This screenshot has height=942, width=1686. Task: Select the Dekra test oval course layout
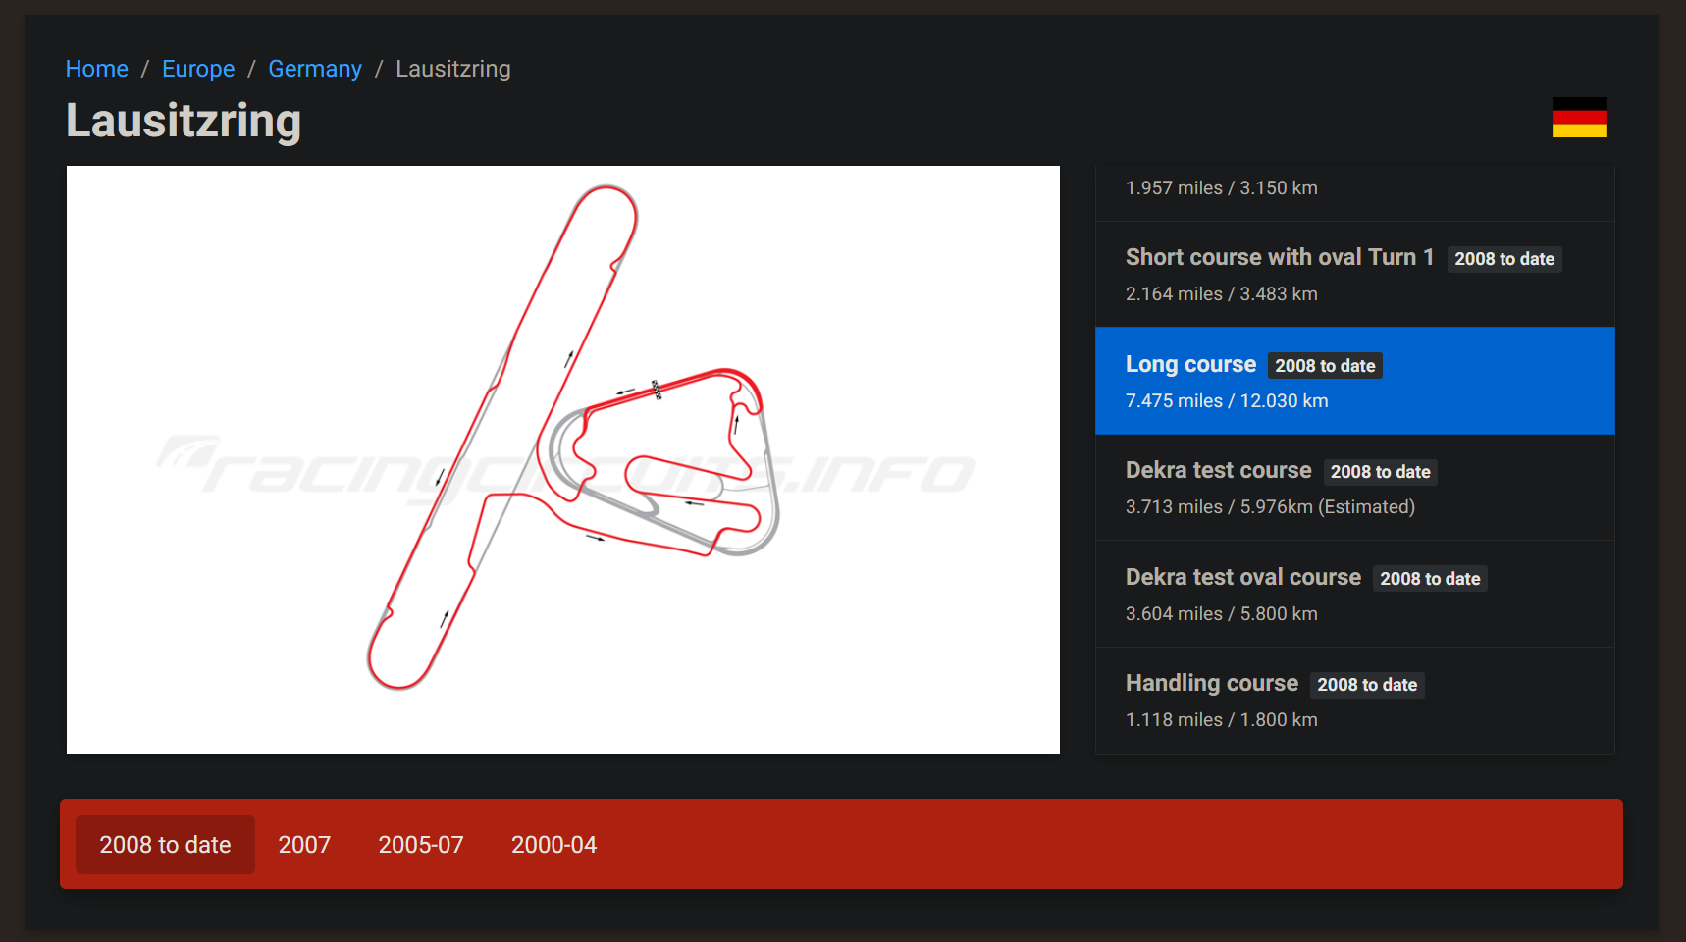pyautogui.click(x=1354, y=594)
